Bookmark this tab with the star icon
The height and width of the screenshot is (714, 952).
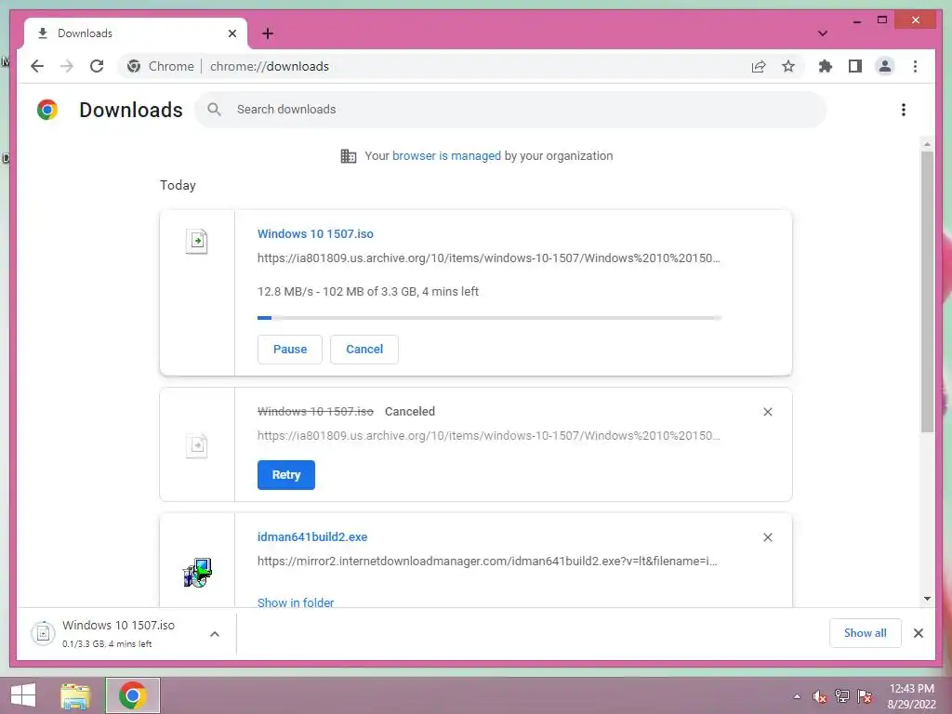click(x=788, y=66)
